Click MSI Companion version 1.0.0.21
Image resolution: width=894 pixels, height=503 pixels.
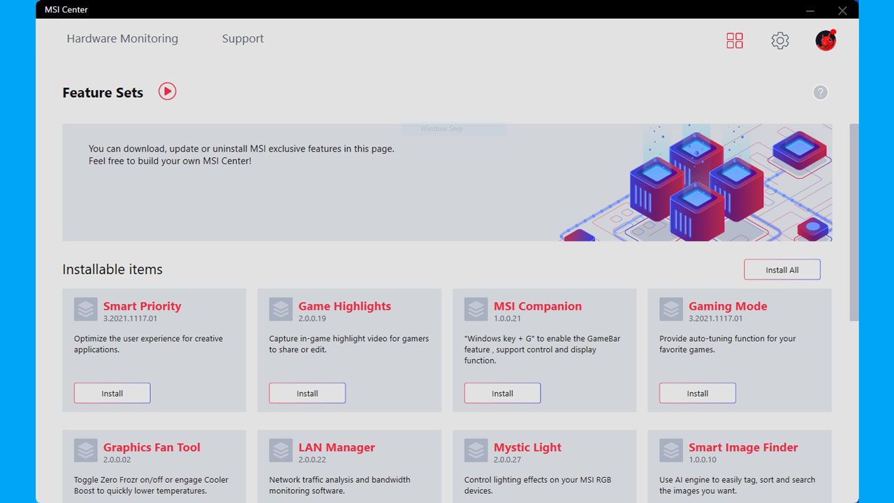[507, 319]
